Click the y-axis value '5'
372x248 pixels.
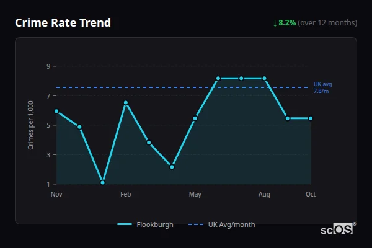[x=48, y=125]
